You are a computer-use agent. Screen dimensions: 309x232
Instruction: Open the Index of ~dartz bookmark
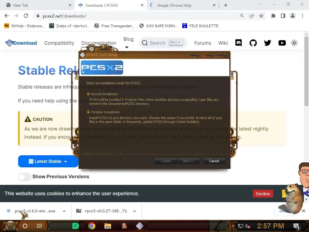(x=69, y=26)
